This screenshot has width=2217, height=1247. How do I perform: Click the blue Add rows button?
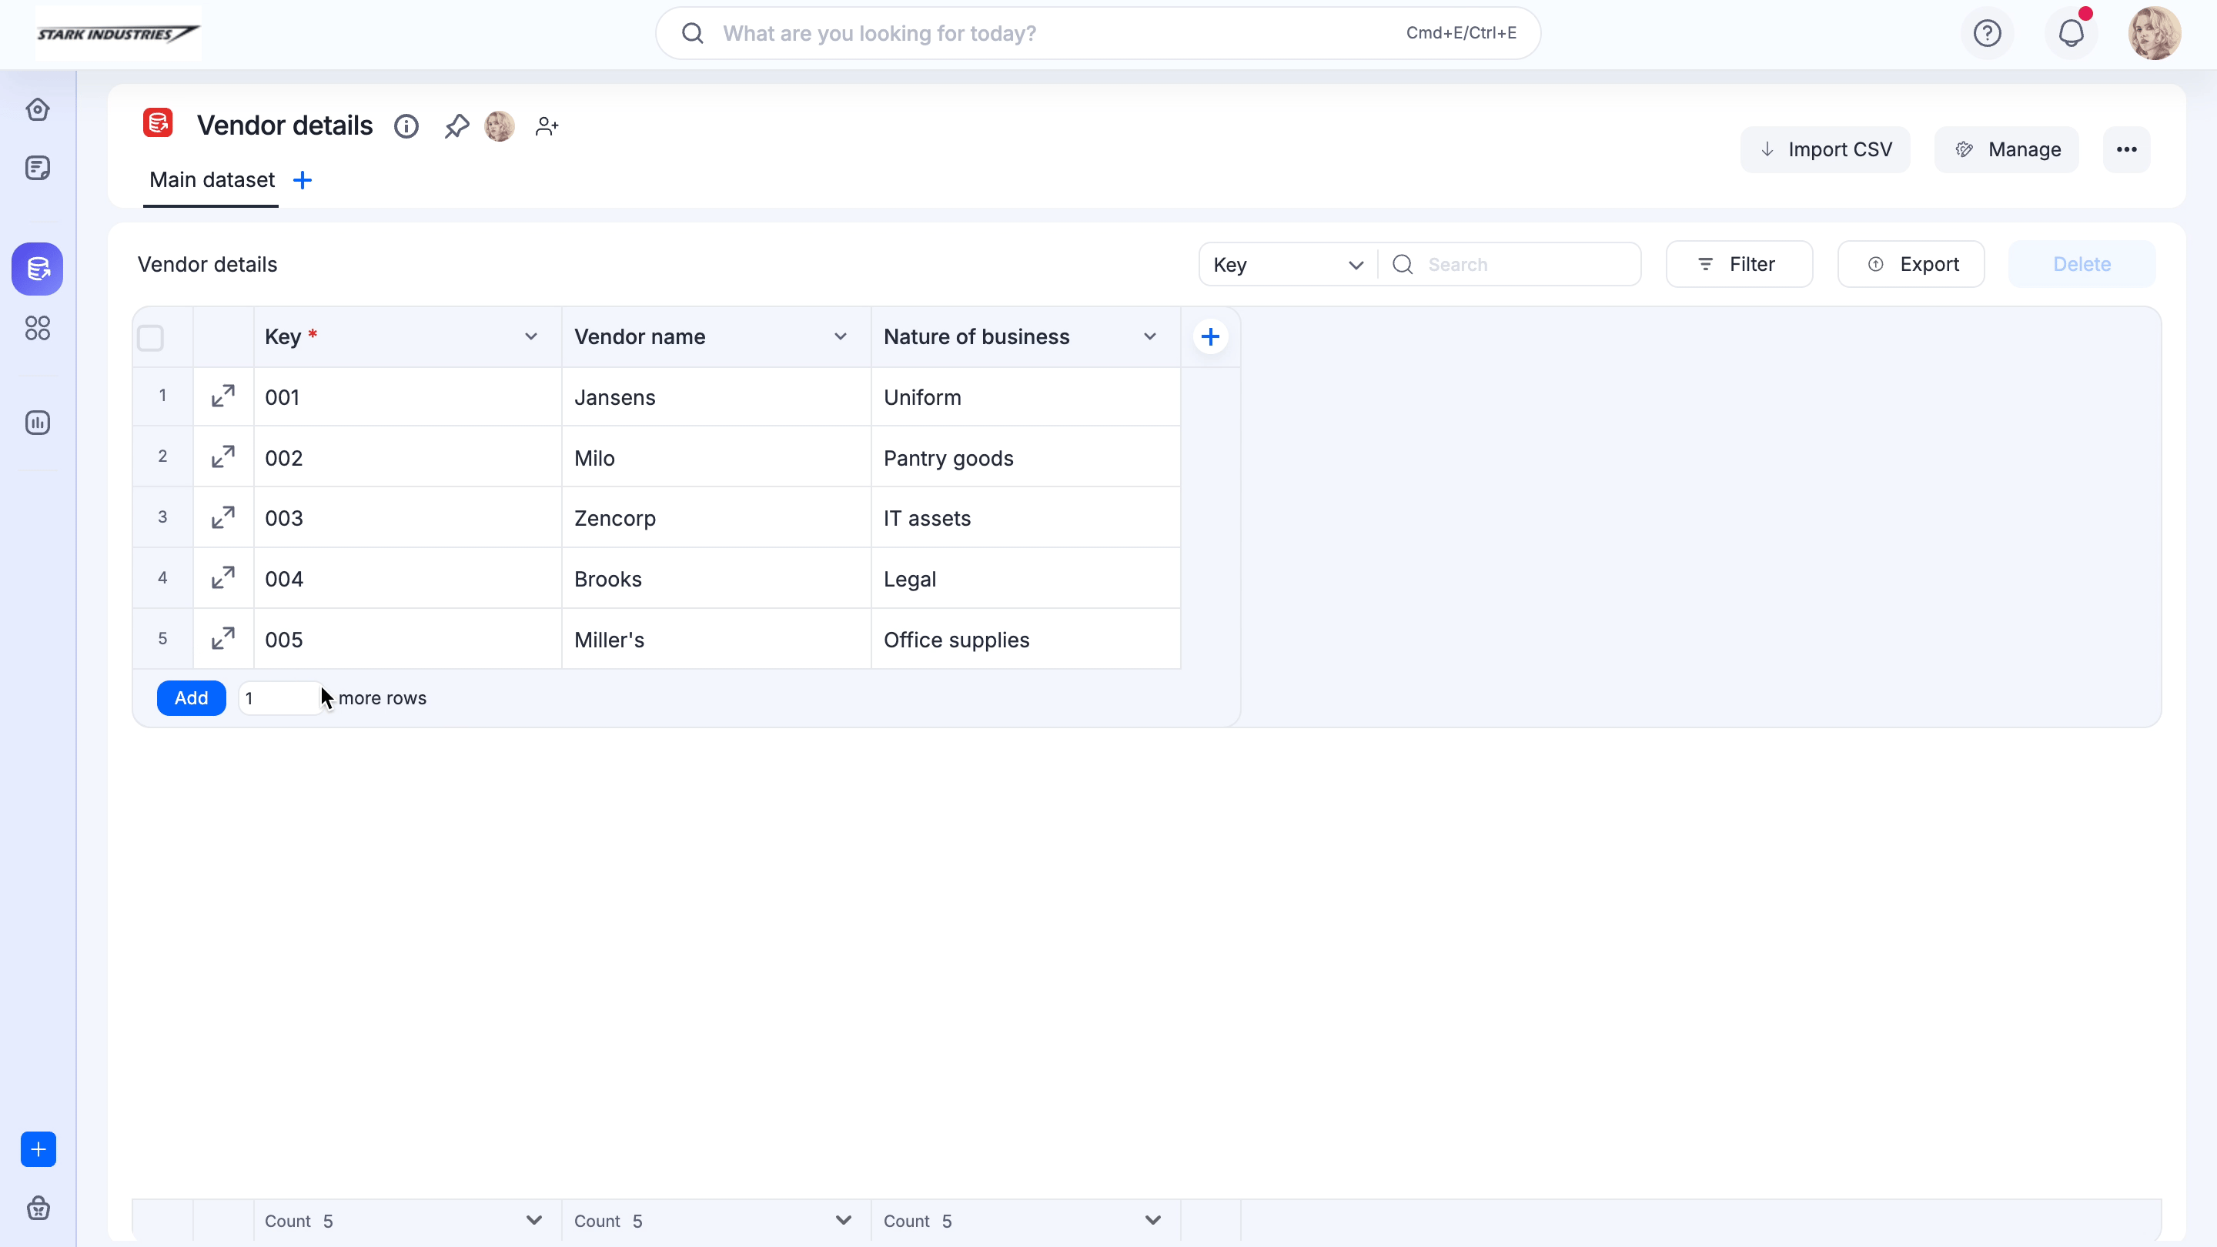pyautogui.click(x=191, y=698)
